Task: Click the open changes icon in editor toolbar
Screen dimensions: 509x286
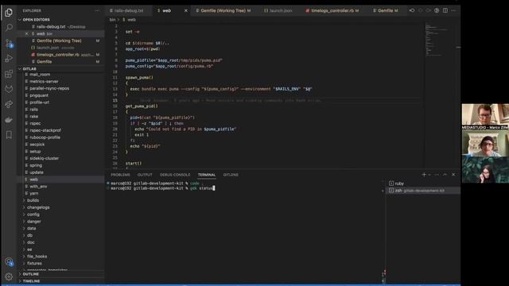Action: [x=412, y=10]
